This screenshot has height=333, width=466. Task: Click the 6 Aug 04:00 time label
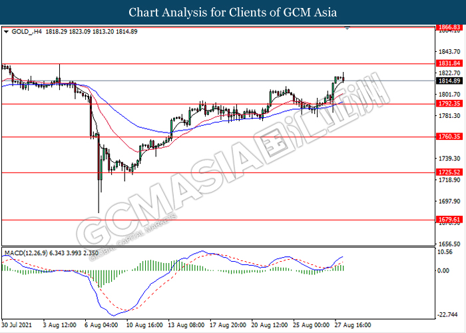[101, 325]
